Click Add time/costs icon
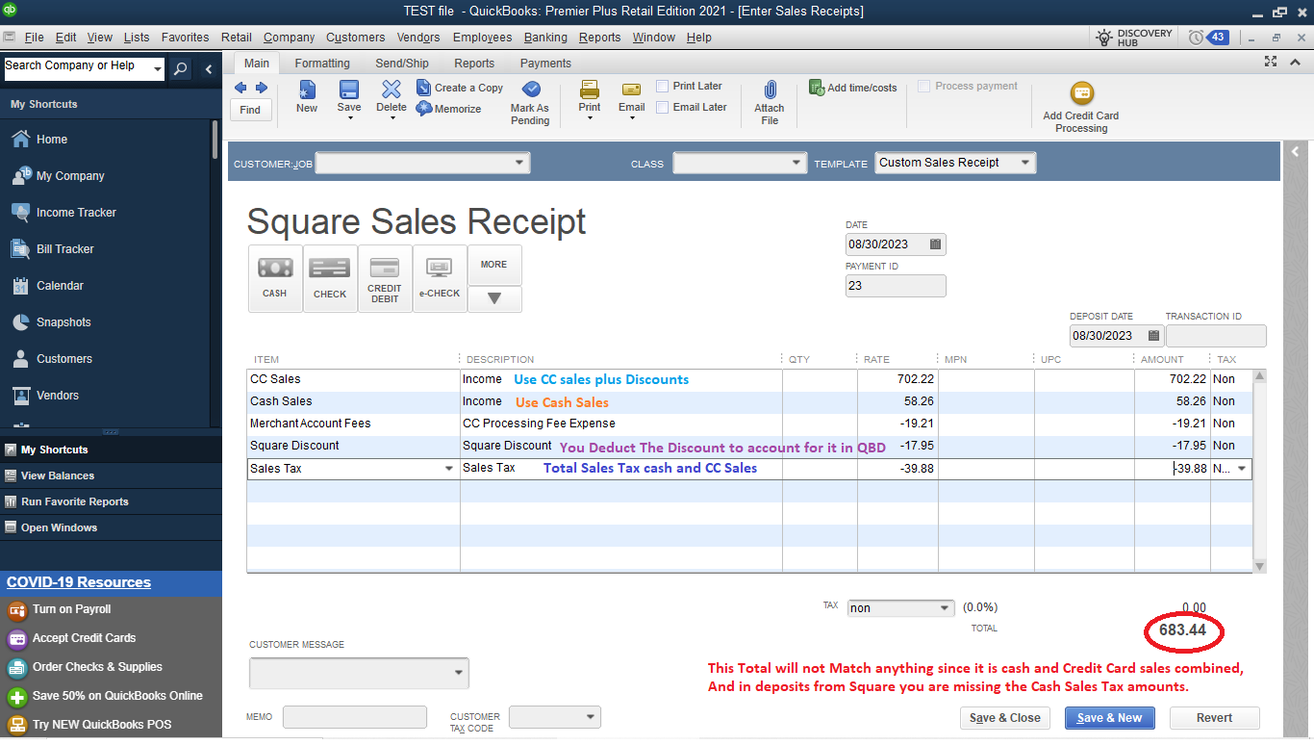 817,88
